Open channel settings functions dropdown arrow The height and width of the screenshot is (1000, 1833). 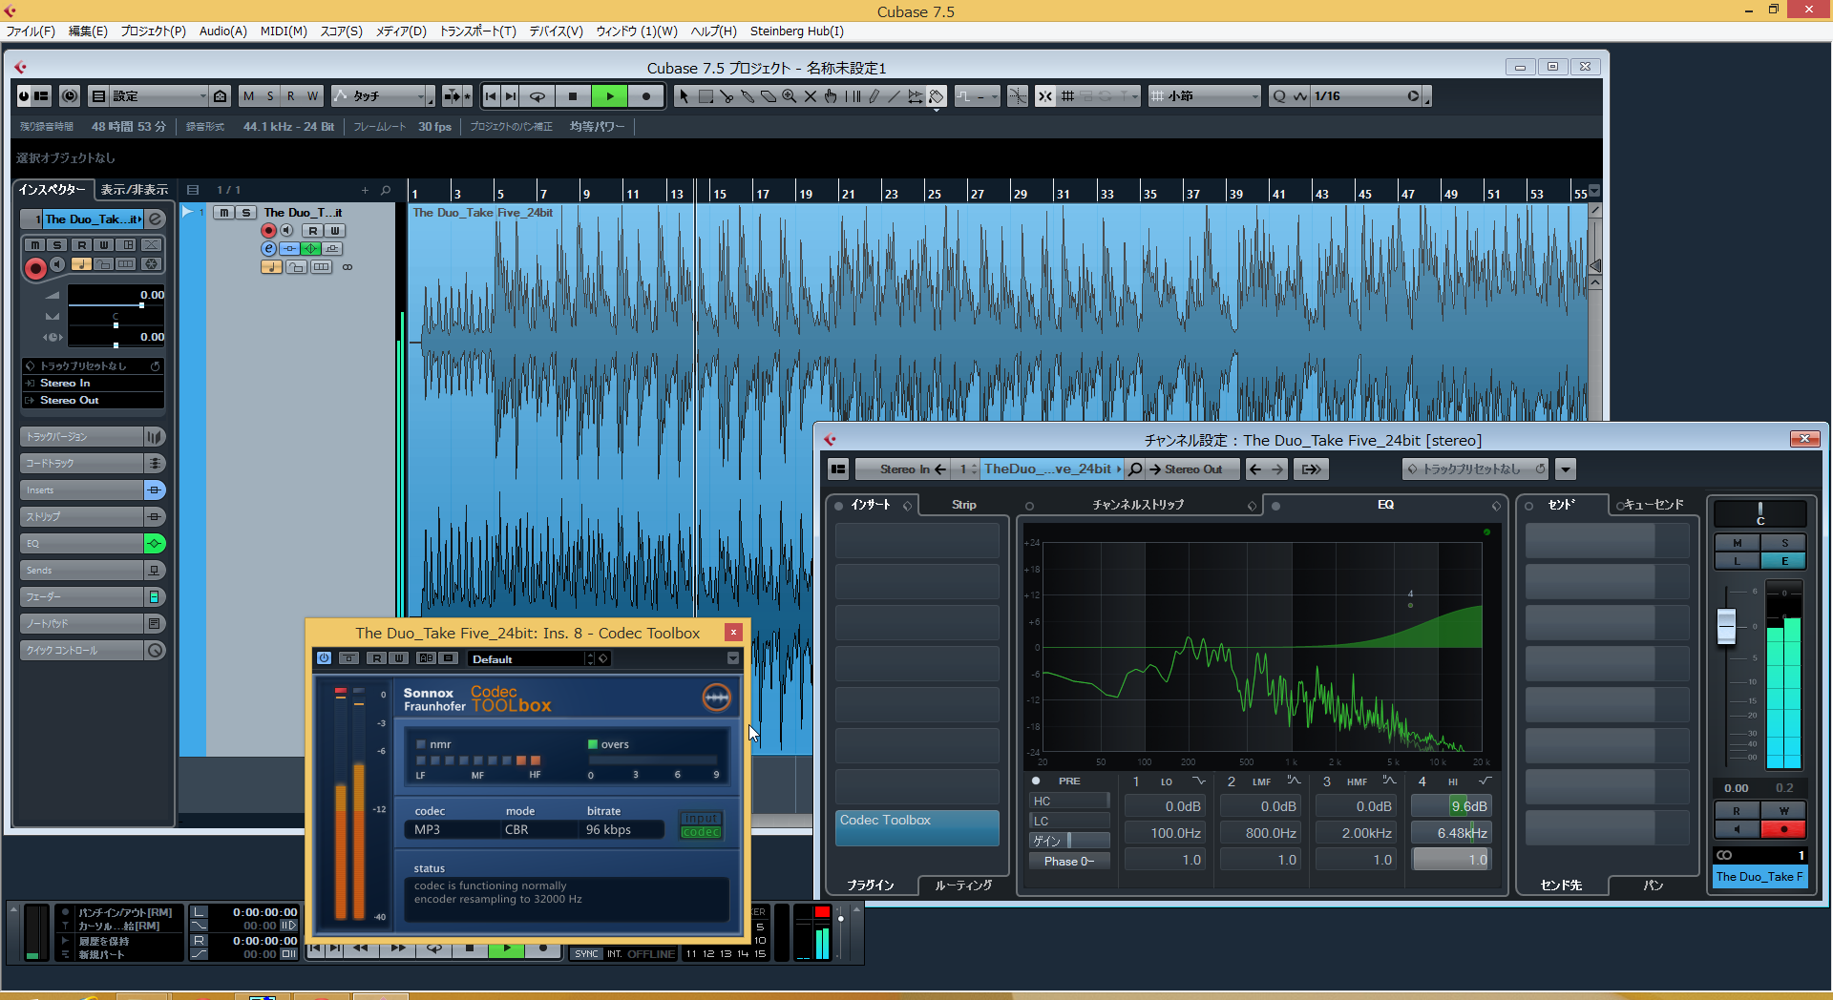point(1566,469)
